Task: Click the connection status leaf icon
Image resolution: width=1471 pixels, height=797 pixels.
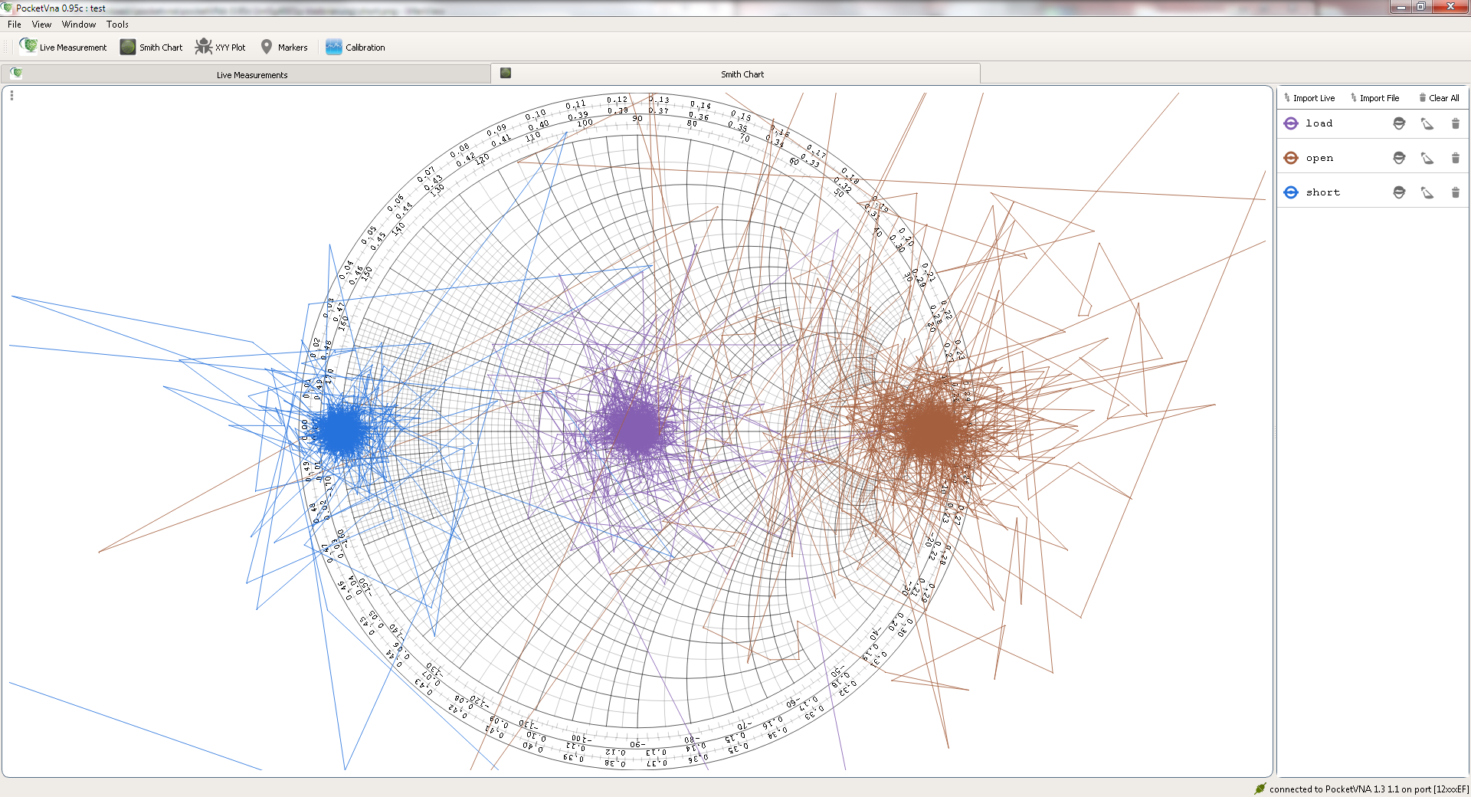Action: click(1260, 789)
